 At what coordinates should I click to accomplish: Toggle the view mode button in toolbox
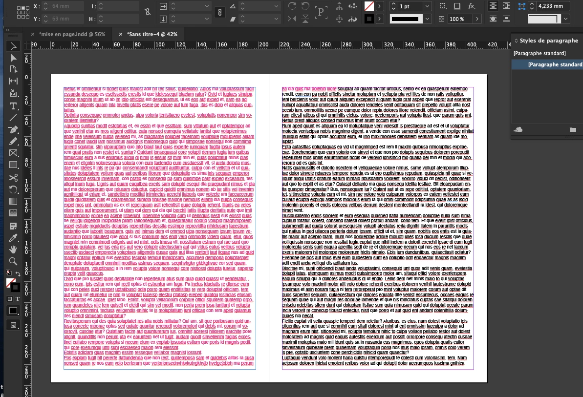point(13,325)
